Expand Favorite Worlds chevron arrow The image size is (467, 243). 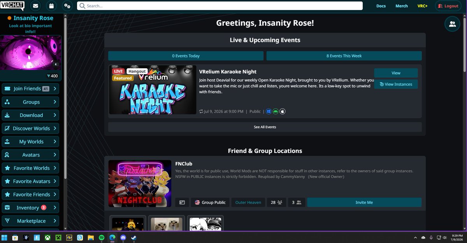[x=55, y=168]
